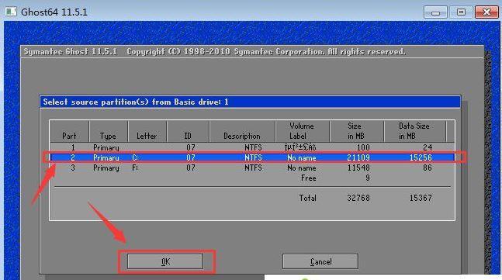Click the Free space value 9
502x280 pixels.
point(368,178)
